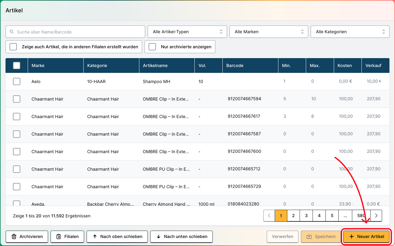Click the Min. value 5 cell
The width and height of the screenshot is (395, 246).
click(285, 99)
